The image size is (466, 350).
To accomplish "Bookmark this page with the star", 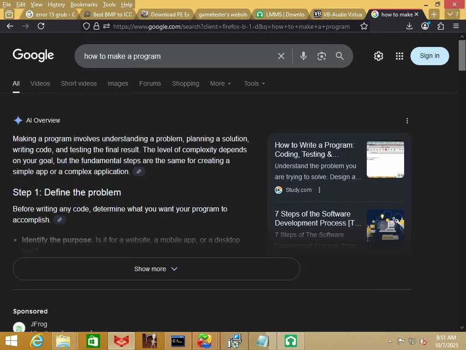I will (364, 26).
